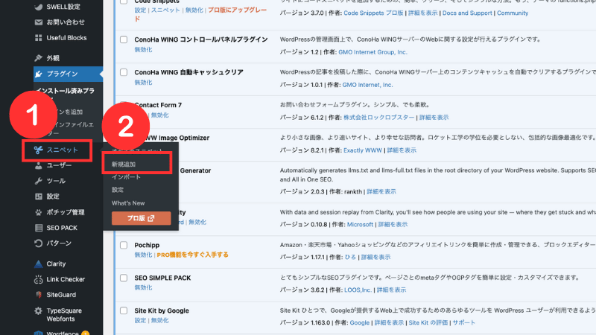
Task: Choose 設定 in the Snippets submenu
Action: point(118,190)
